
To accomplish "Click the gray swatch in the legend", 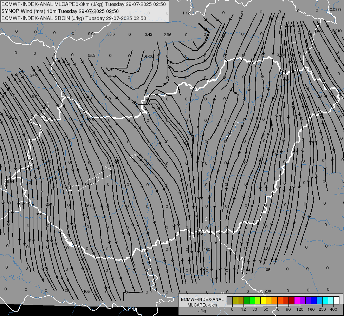I will pos(229,300).
